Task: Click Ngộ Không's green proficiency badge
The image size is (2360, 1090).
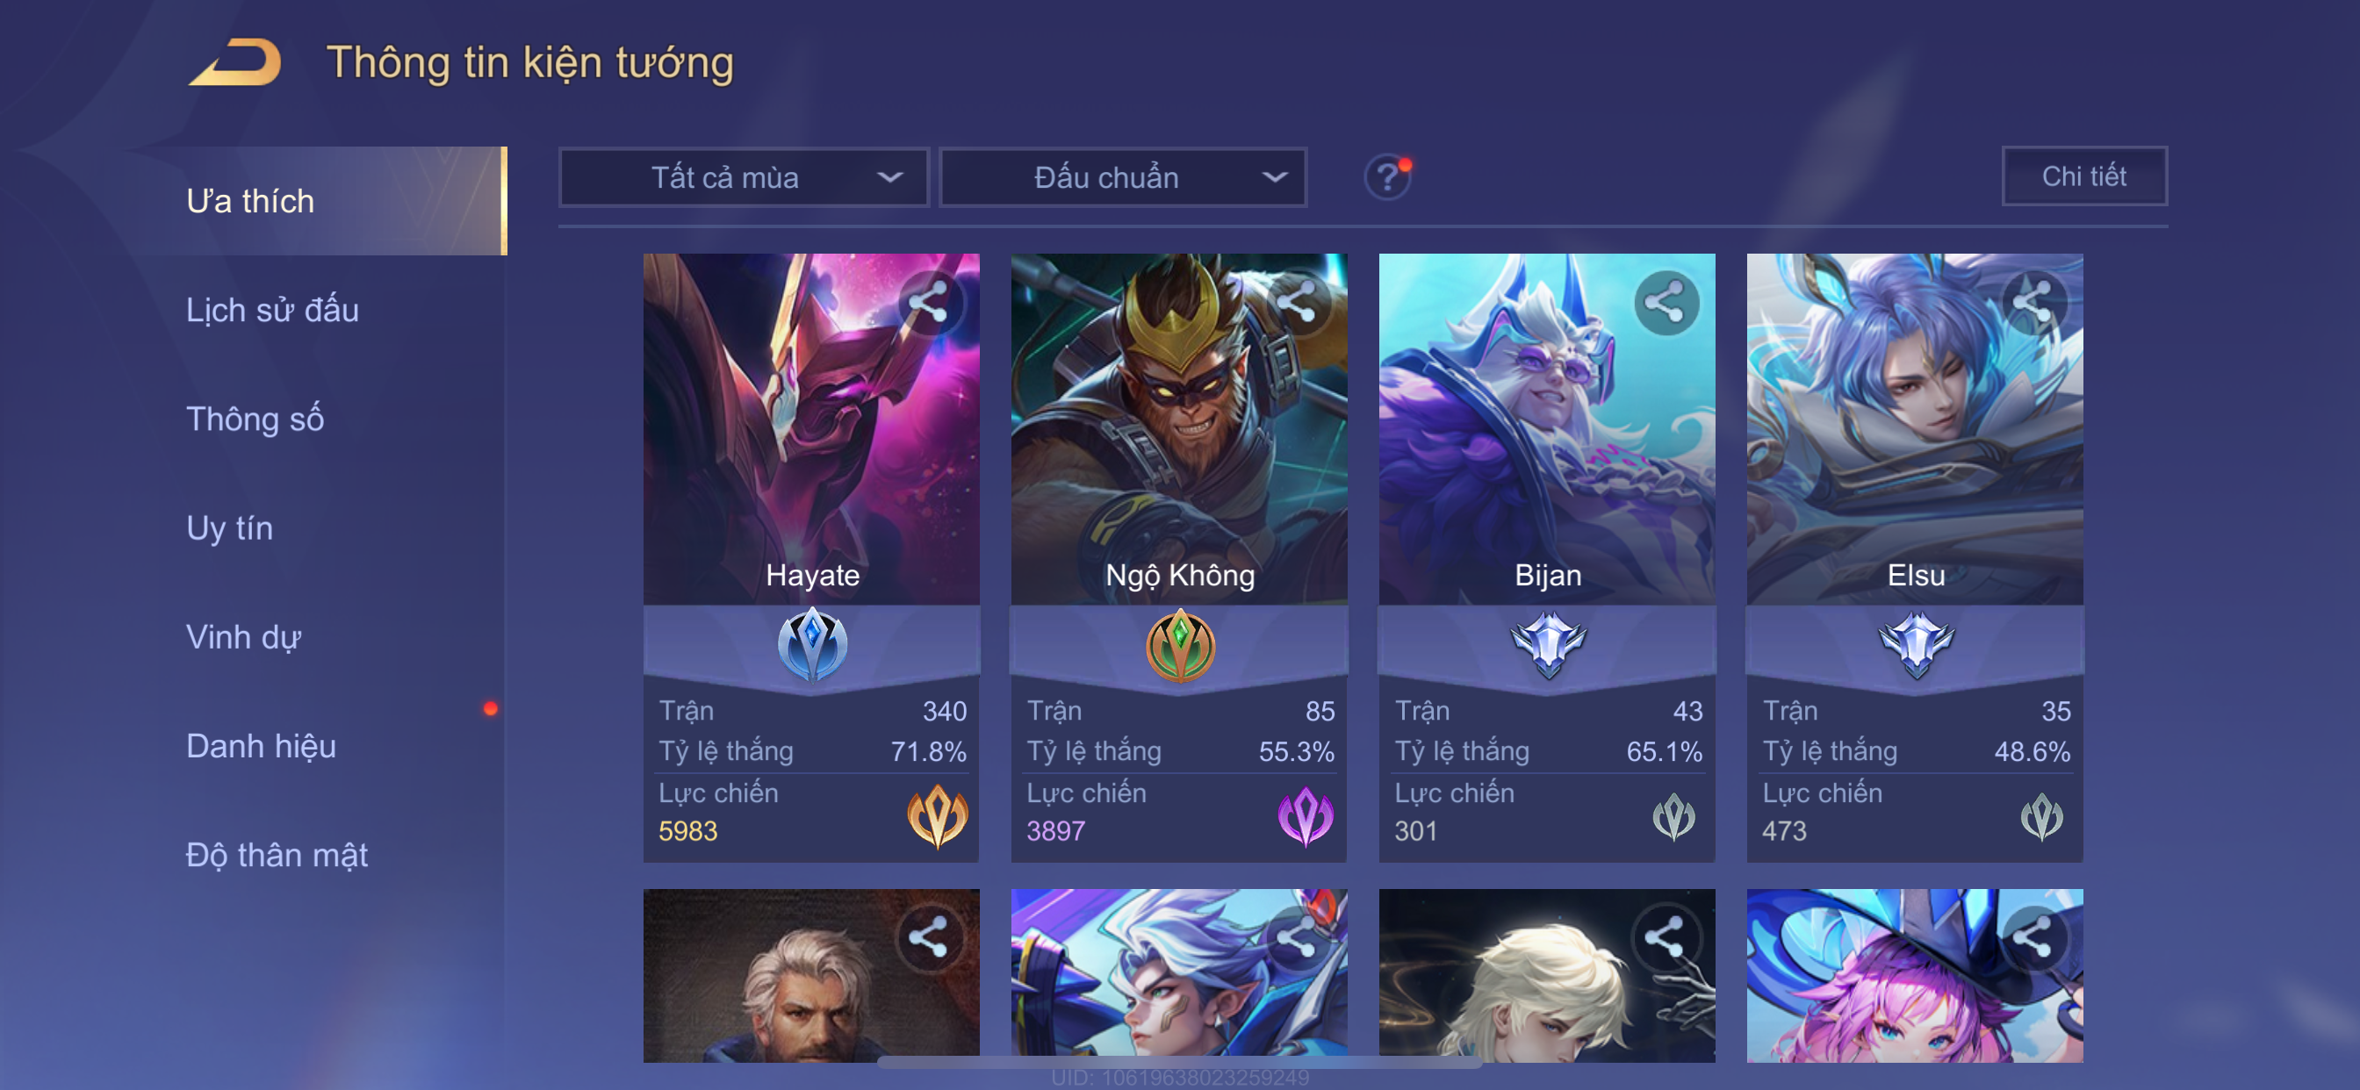Action: pyautogui.click(x=1180, y=645)
